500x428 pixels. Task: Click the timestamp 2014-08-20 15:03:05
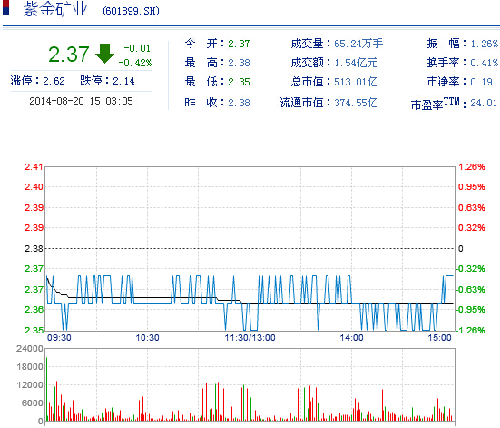(x=81, y=101)
